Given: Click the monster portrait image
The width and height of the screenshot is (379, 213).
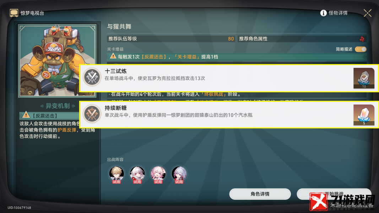Looking at the screenshot, I should pyautogui.click(x=57, y=60).
